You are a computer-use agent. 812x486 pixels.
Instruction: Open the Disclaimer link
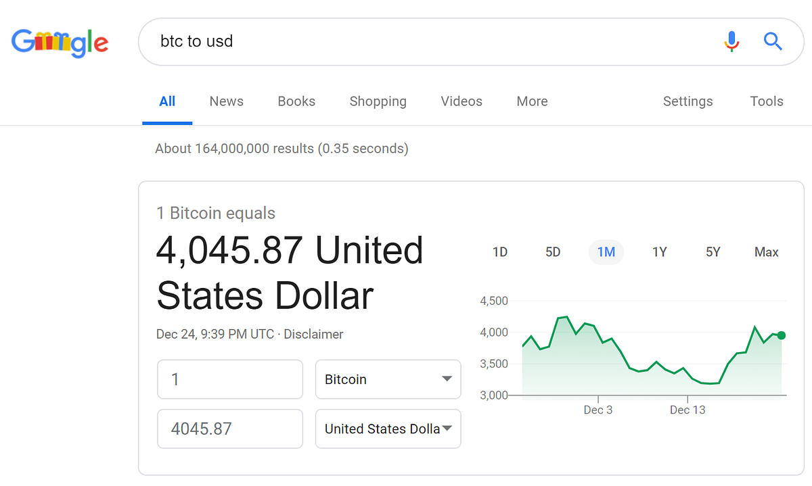pos(313,335)
